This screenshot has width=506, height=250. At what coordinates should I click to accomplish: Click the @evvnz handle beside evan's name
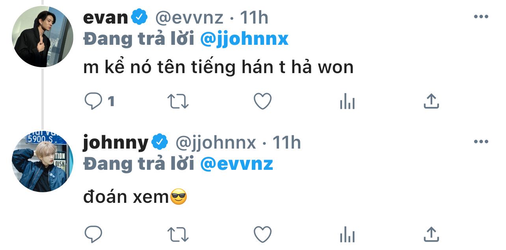click(x=189, y=18)
